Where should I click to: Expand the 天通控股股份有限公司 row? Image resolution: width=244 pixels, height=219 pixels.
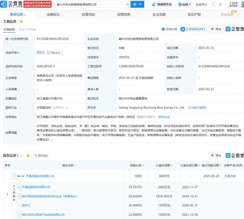pyautogui.click(x=19, y=187)
